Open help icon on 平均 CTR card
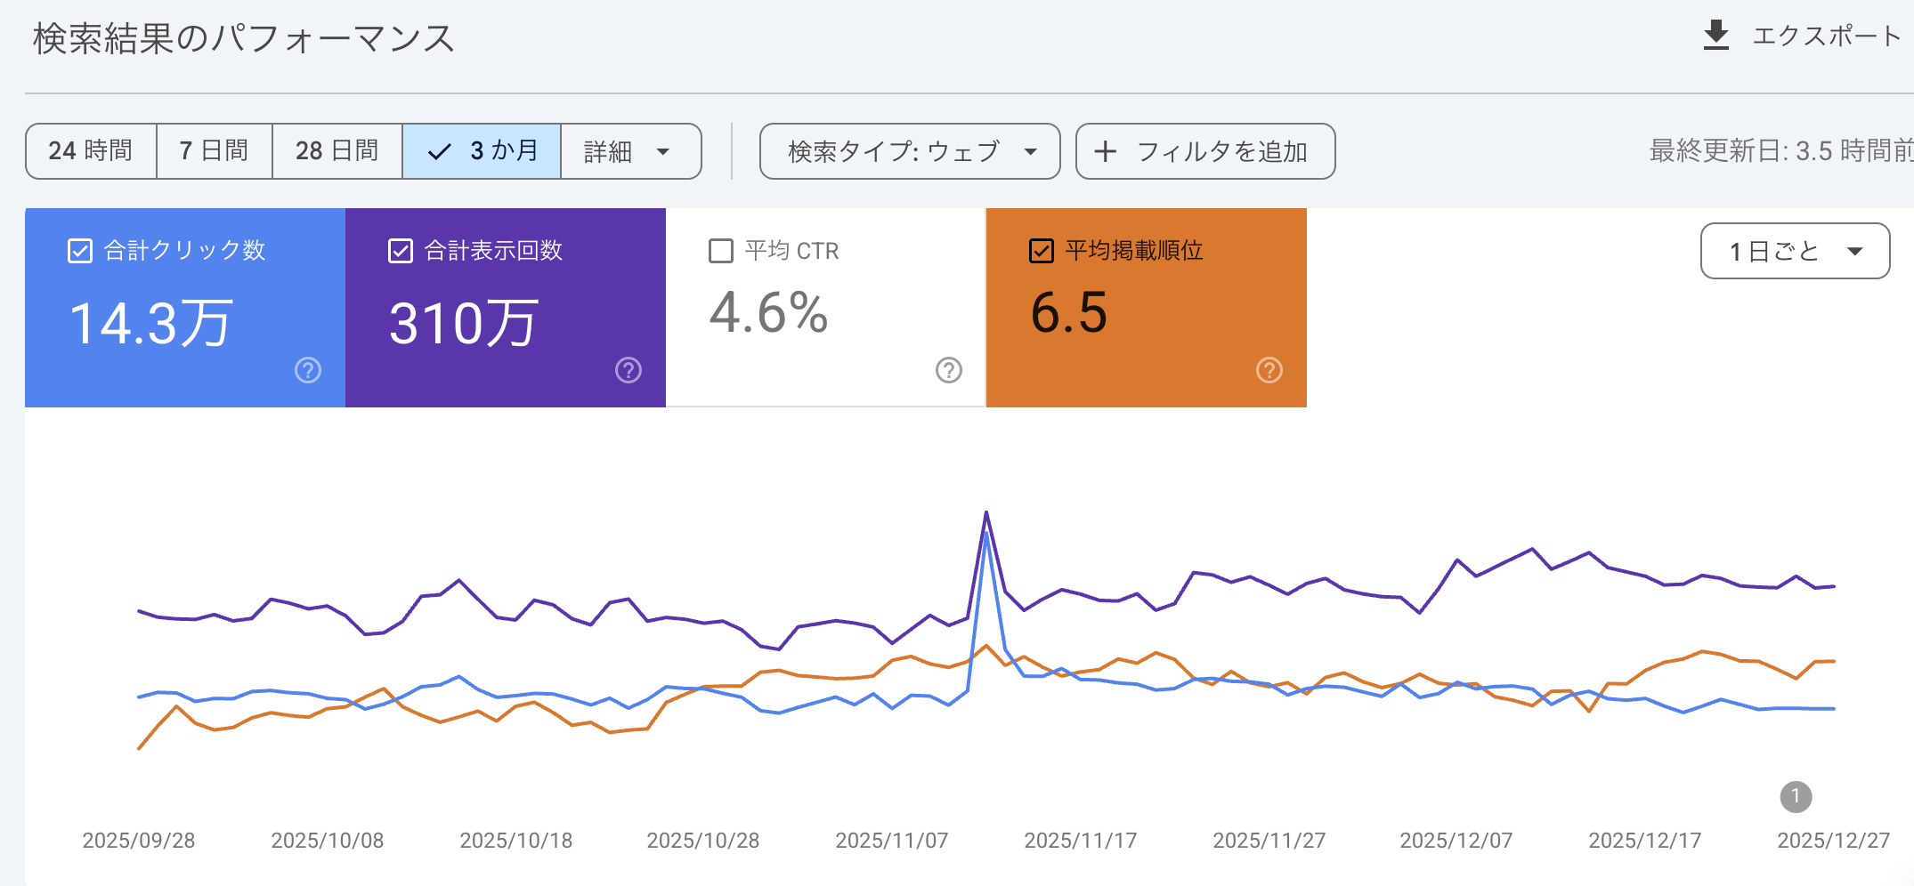The image size is (1914, 886). pos(949,370)
